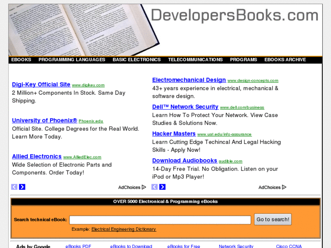Click next arrow under right ad block
The image size is (331, 248).
(x=163, y=187)
